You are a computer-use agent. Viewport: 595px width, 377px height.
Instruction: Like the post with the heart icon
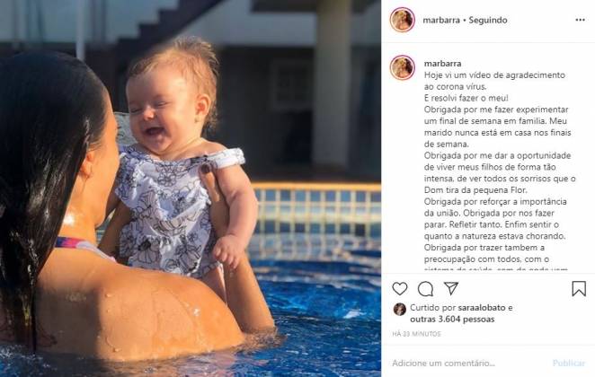(400, 289)
